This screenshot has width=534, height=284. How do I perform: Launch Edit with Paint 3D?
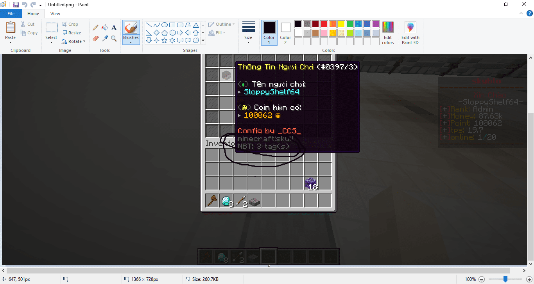pyautogui.click(x=410, y=33)
